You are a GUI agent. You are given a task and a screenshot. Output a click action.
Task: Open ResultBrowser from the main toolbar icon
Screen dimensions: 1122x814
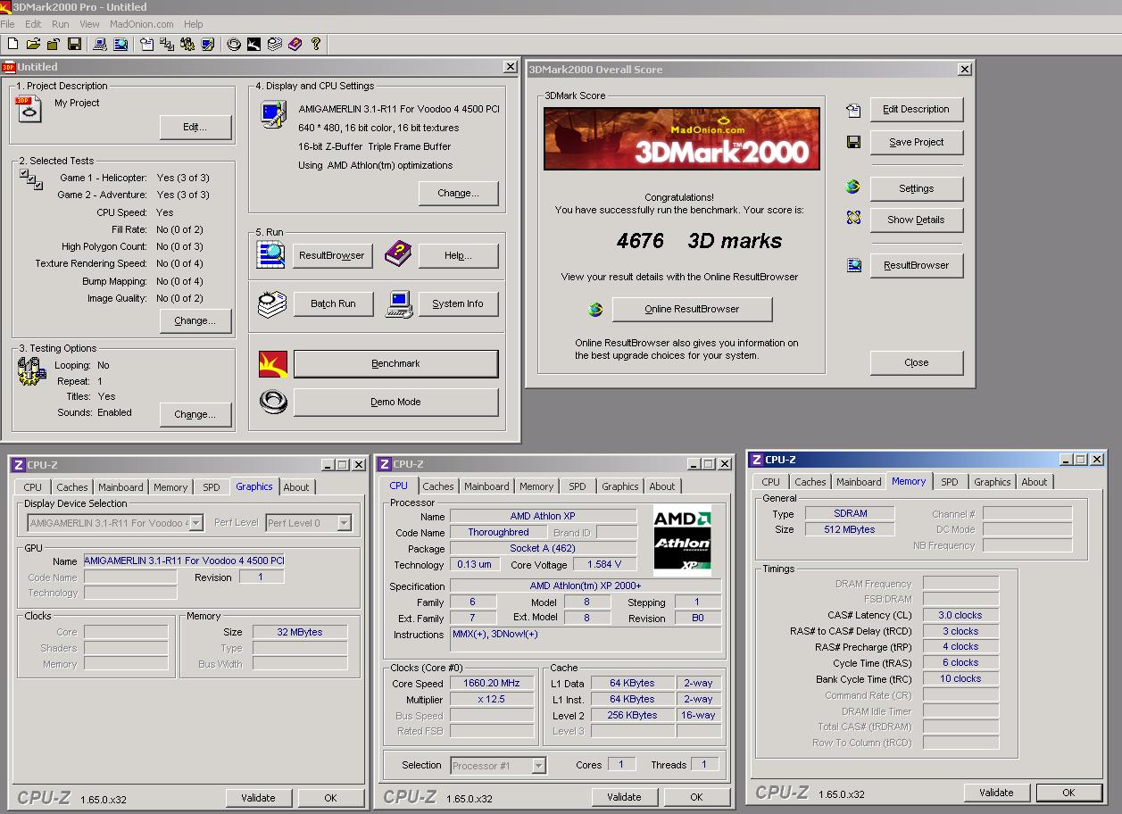tap(121, 44)
